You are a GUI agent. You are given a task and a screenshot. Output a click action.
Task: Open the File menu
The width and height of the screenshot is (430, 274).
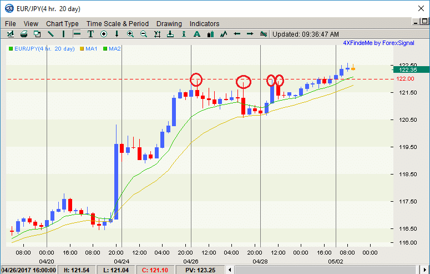tap(11, 24)
